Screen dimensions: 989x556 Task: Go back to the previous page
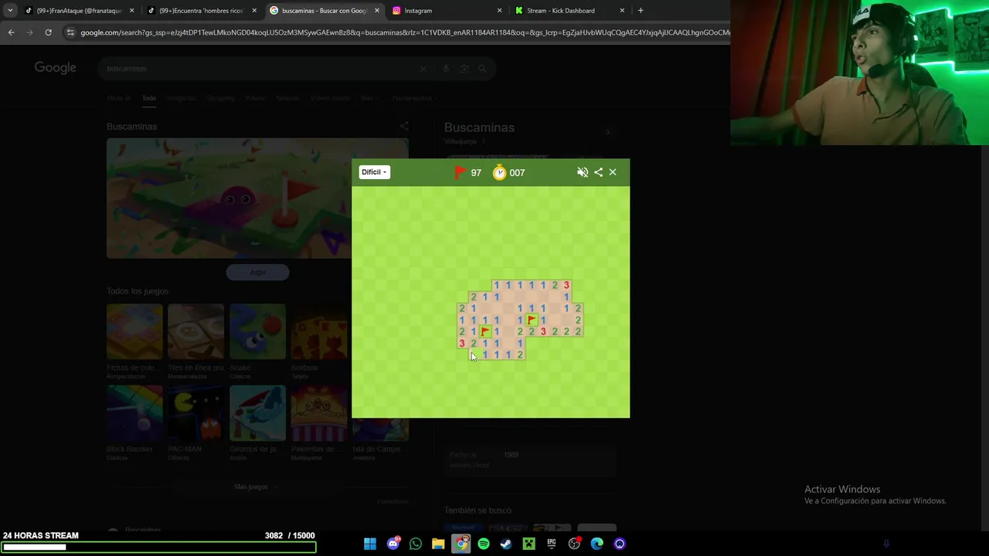tap(11, 32)
